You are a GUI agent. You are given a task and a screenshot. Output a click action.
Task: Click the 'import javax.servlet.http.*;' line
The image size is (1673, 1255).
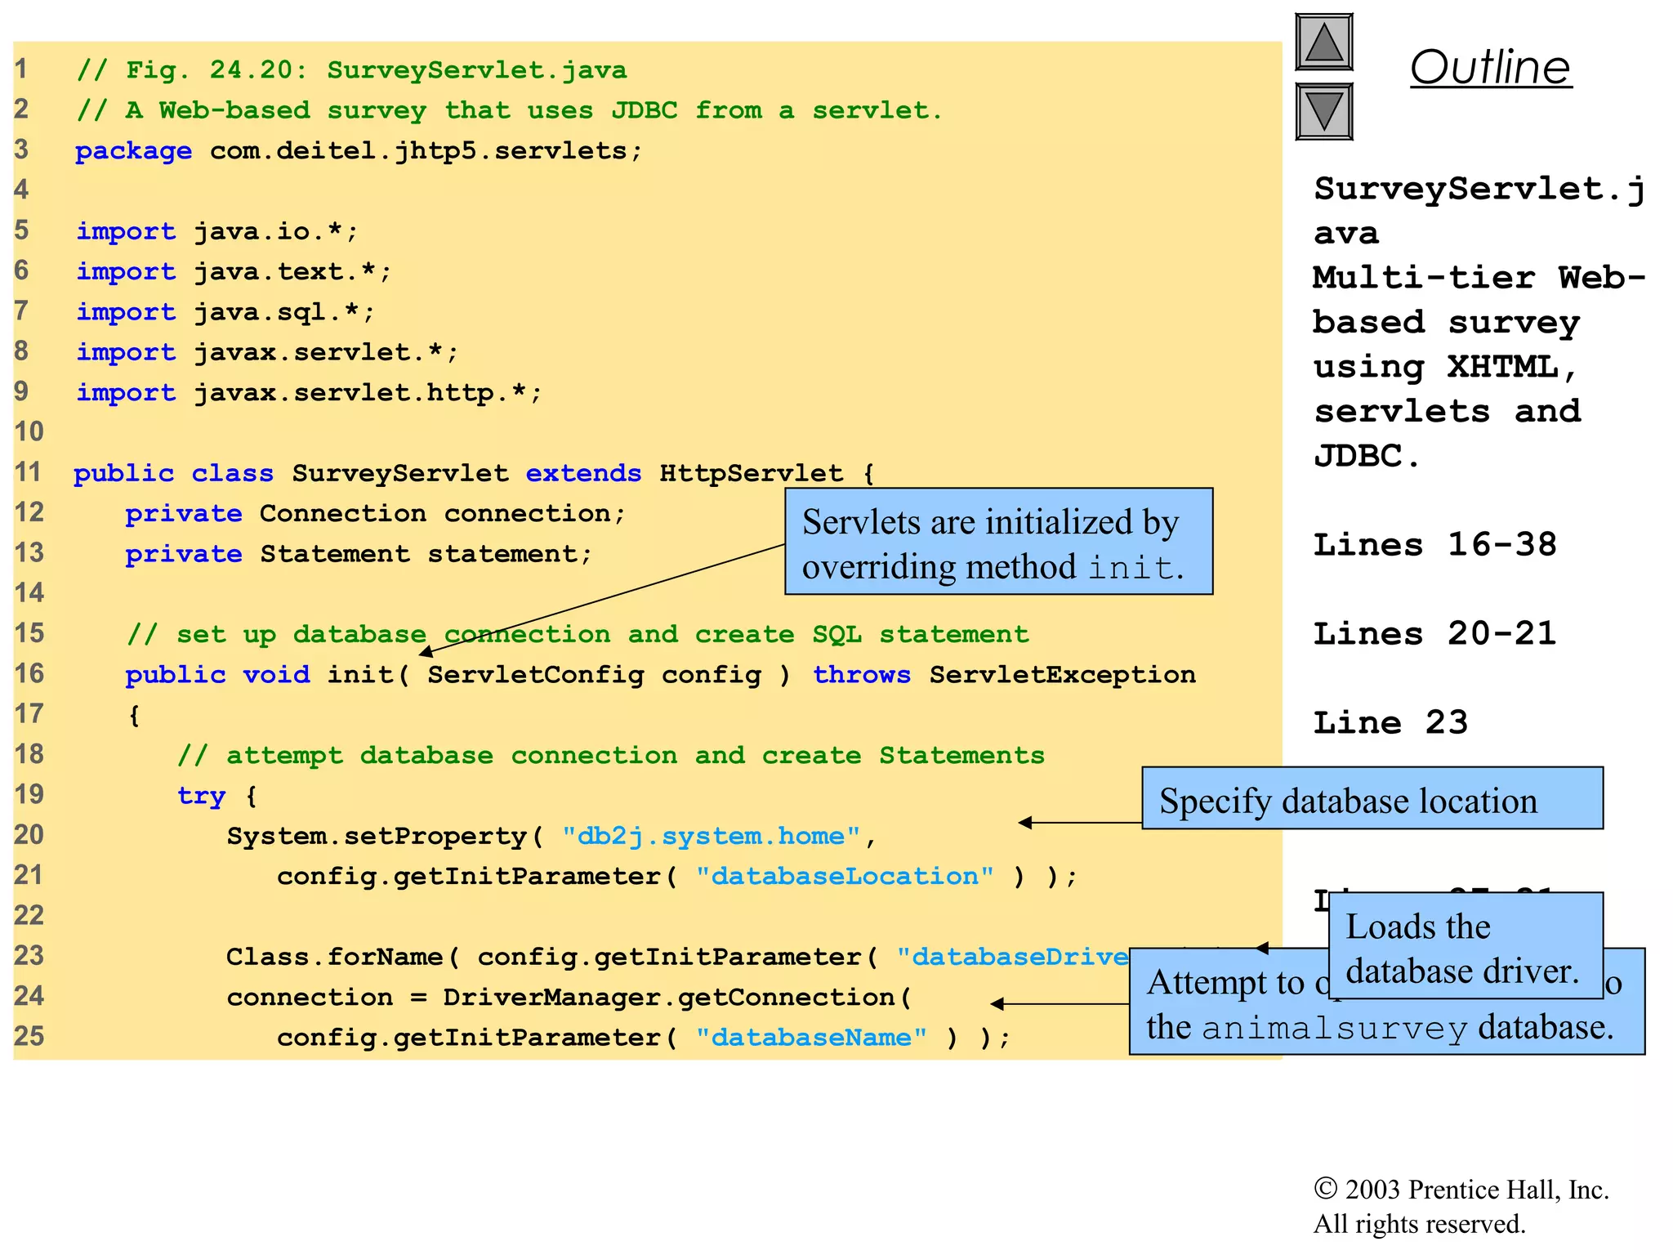[309, 393]
